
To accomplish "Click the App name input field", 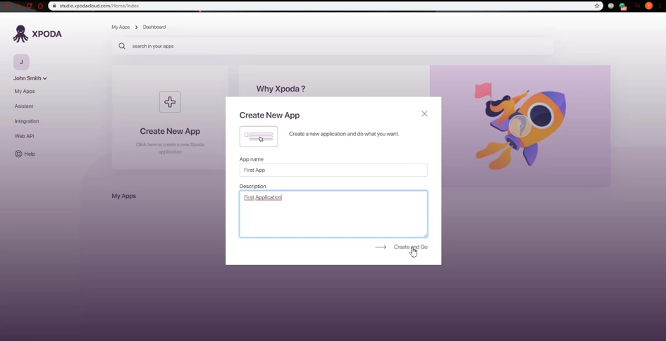I will tap(333, 170).
